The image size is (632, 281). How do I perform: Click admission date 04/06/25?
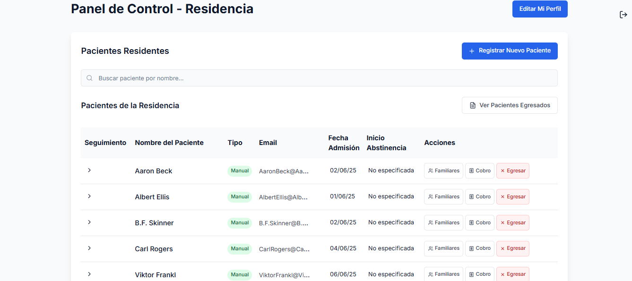343,248
